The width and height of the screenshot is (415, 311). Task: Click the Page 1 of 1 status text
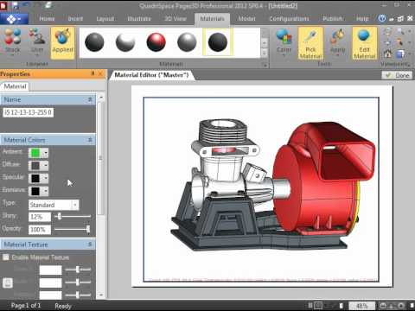(x=26, y=306)
